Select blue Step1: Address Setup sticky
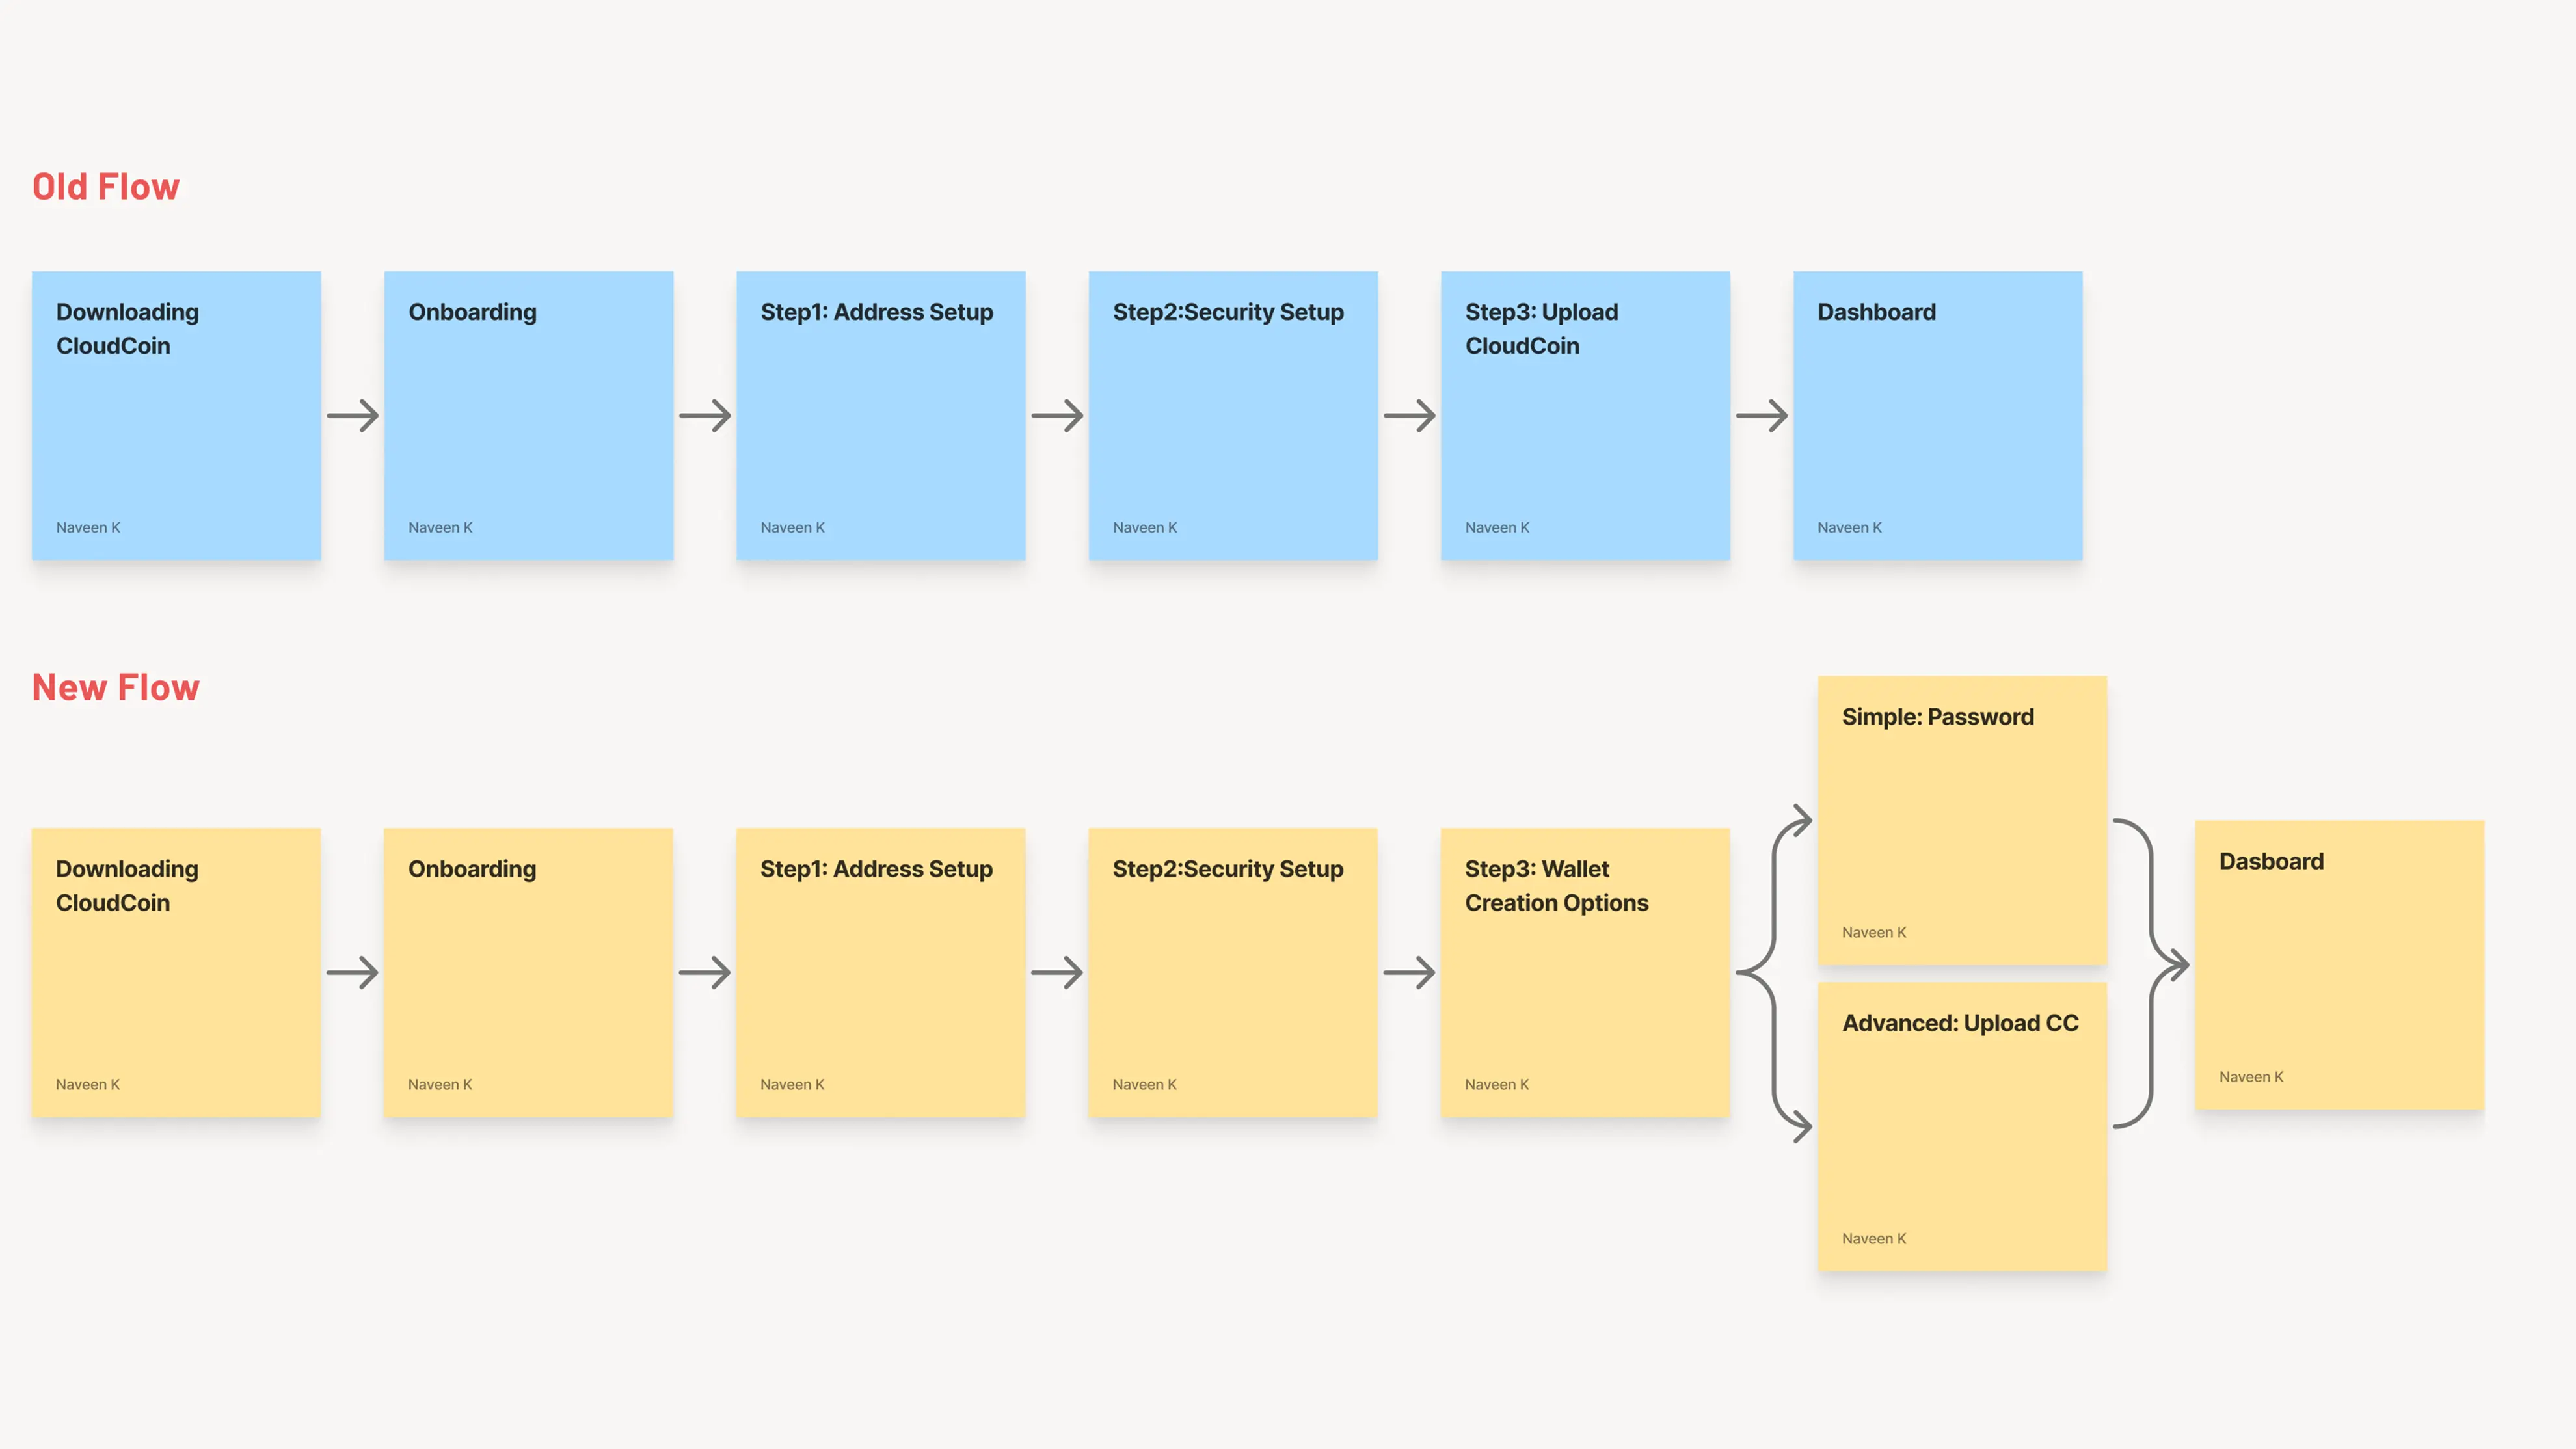This screenshot has height=1449, width=2576. click(880, 415)
